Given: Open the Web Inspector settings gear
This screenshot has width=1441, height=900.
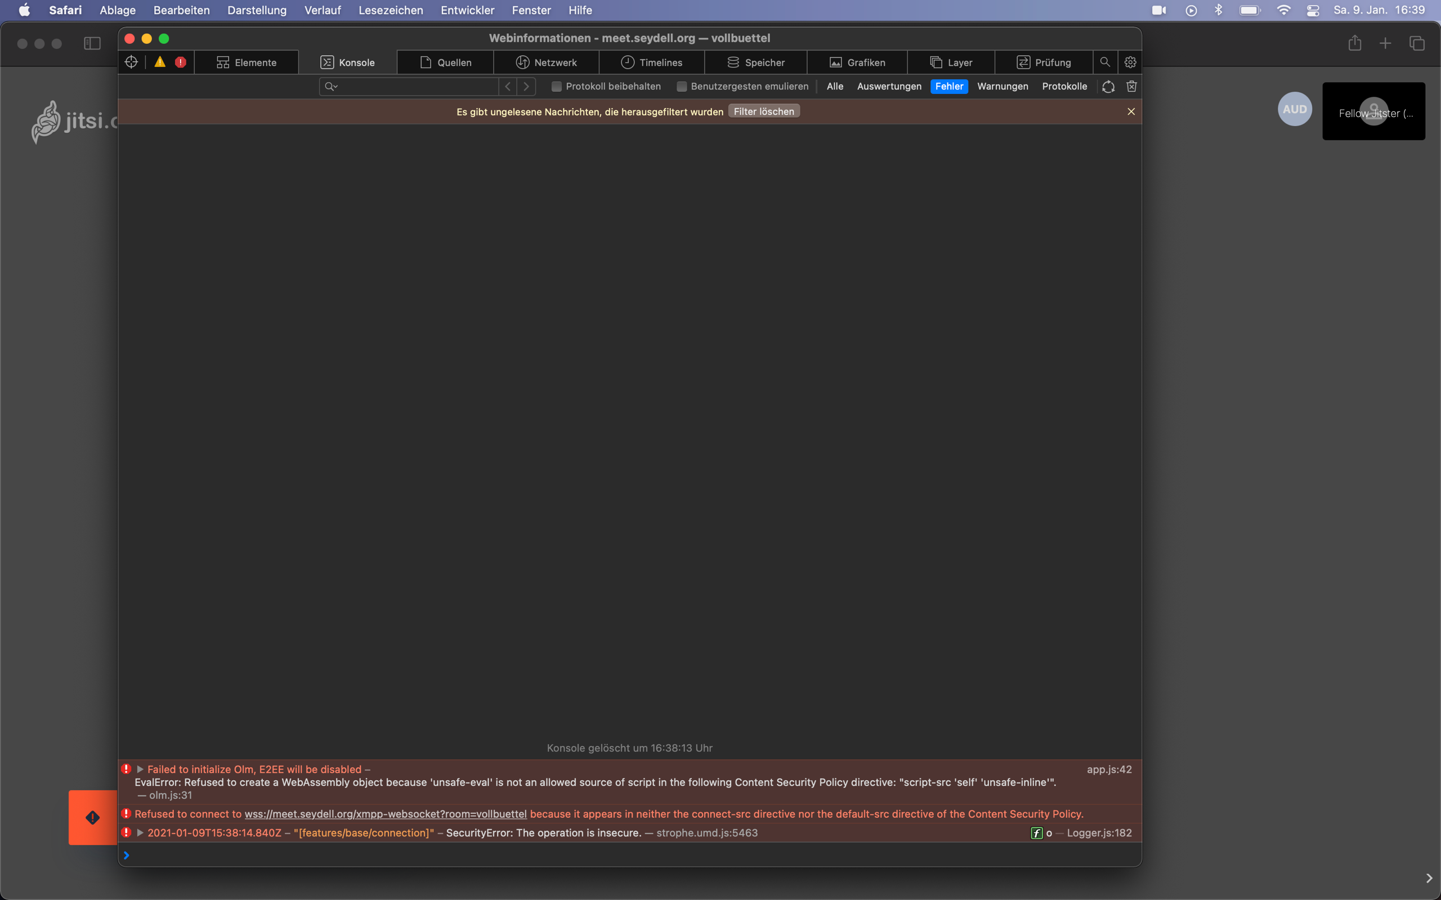Looking at the screenshot, I should (x=1130, y=62).
